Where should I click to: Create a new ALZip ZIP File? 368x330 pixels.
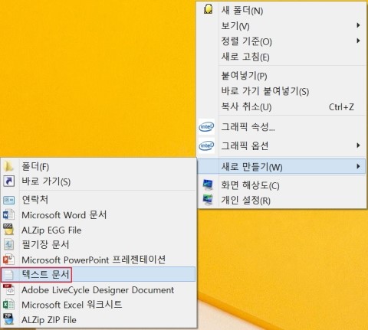click(98, 319)
